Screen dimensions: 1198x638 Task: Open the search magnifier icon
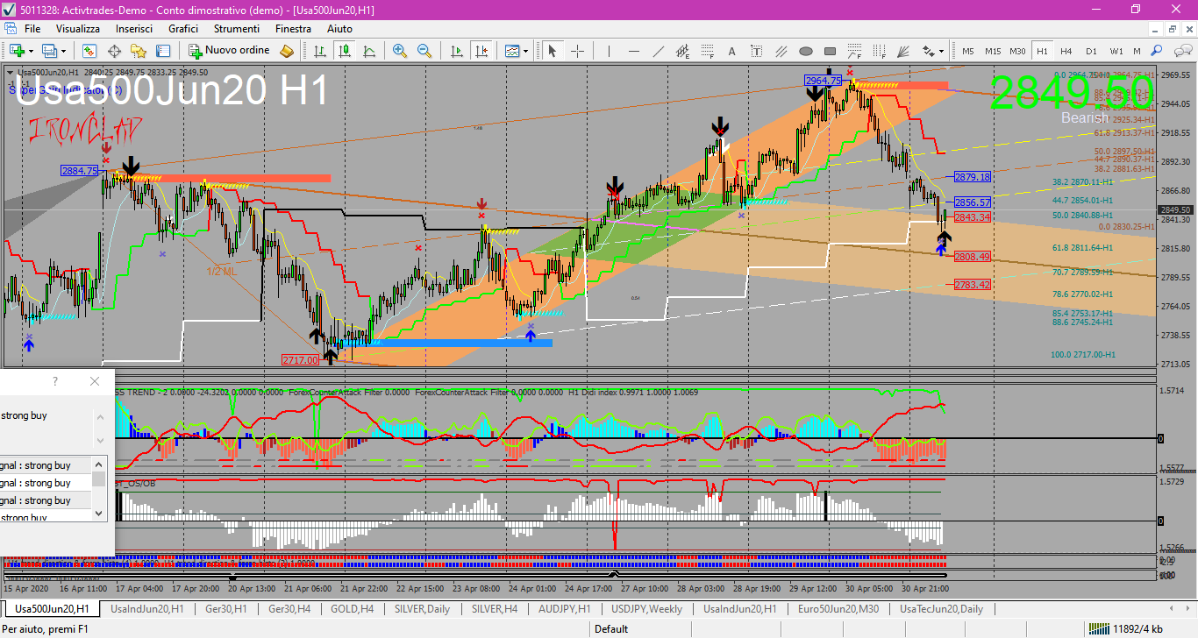tap(1157, 51)
